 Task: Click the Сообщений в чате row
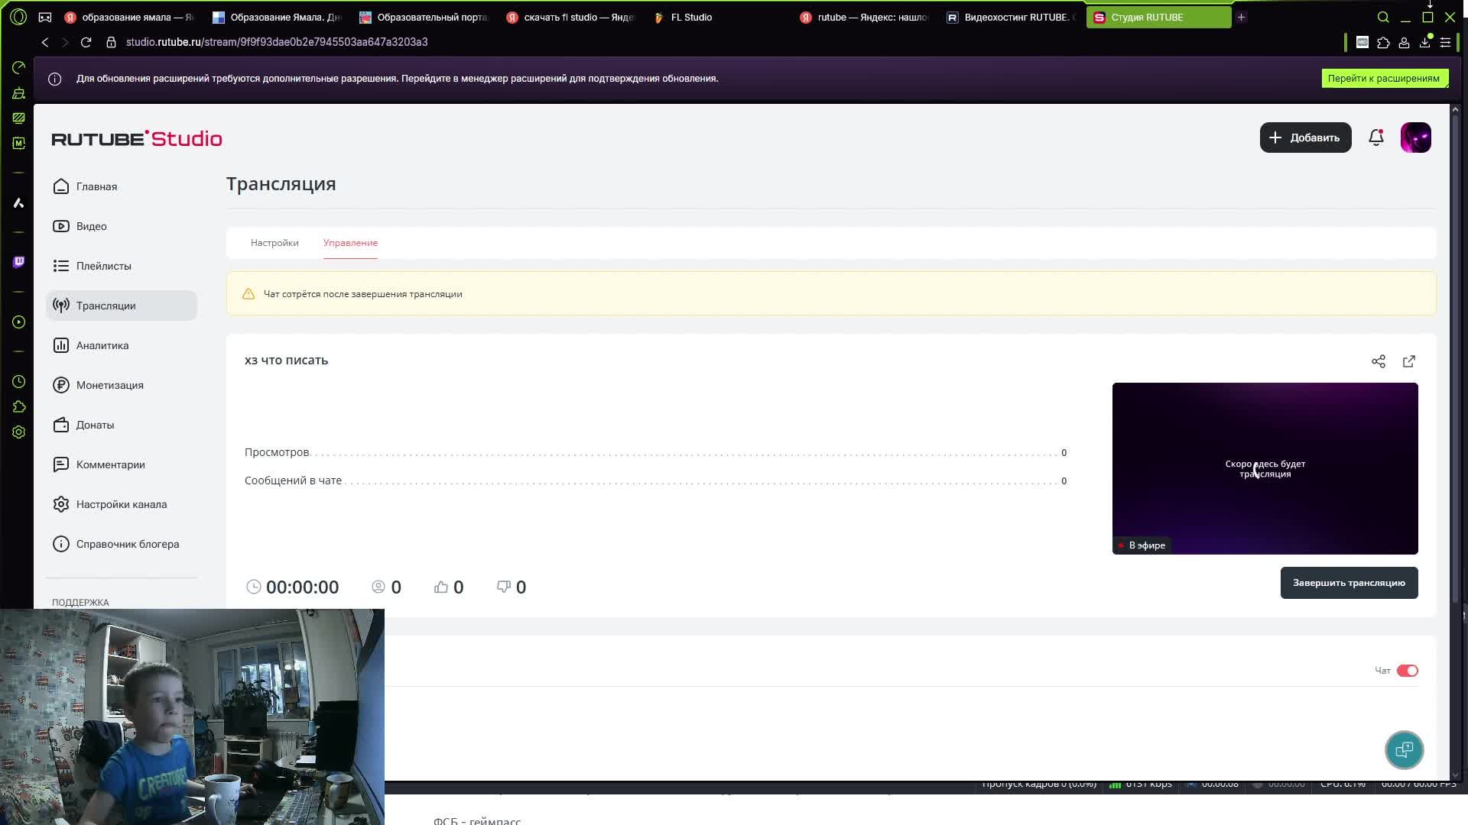tap(655, 480)
